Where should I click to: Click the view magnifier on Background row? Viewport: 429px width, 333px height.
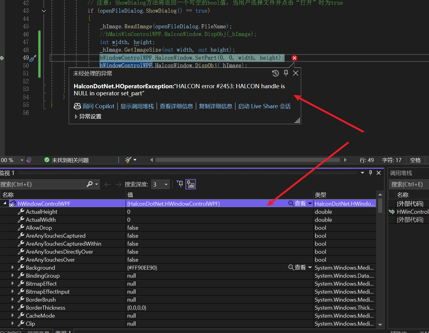[291, 268]
